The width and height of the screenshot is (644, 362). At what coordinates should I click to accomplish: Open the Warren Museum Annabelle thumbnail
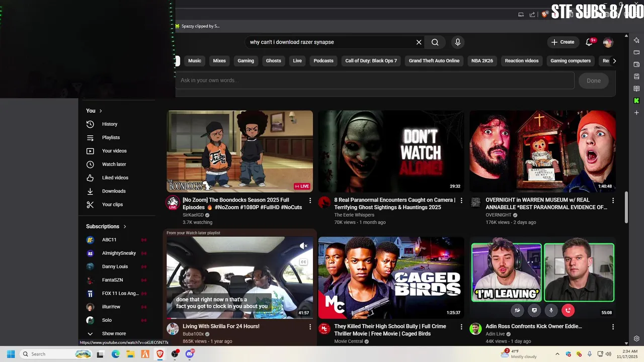coord(542,151)
